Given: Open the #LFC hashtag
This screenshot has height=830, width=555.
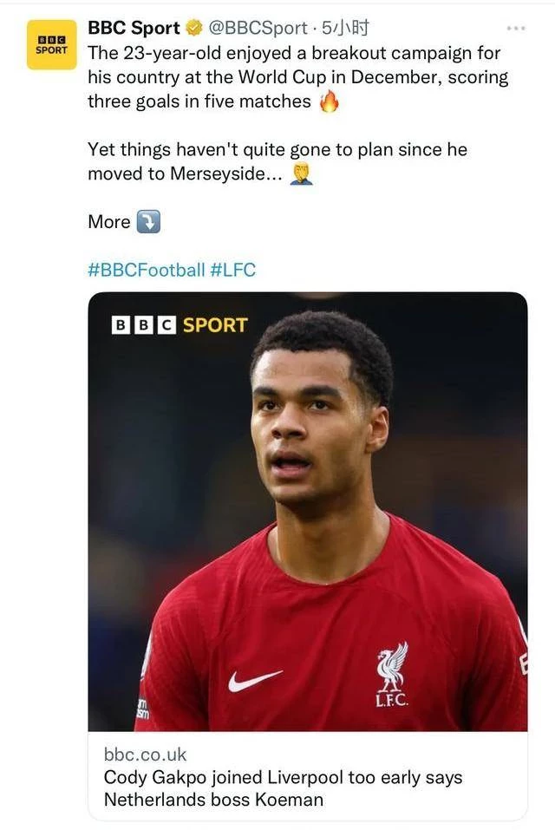Looking at the screenshot, I should [232, 270].
